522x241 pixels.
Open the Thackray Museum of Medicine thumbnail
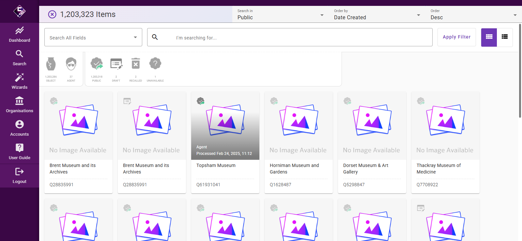pos(445,126)
